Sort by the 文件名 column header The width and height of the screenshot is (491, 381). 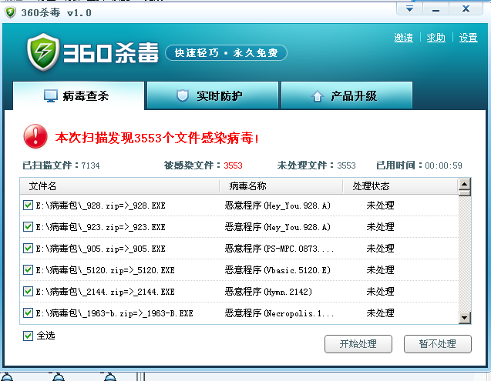coord(119,186)
